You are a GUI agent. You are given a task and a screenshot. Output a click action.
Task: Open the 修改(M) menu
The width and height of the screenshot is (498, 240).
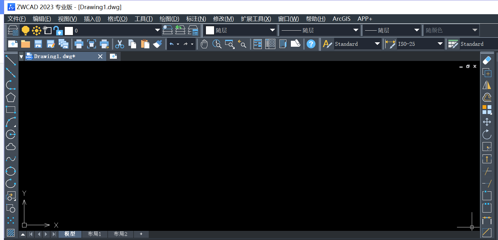[x=224, y=19]
